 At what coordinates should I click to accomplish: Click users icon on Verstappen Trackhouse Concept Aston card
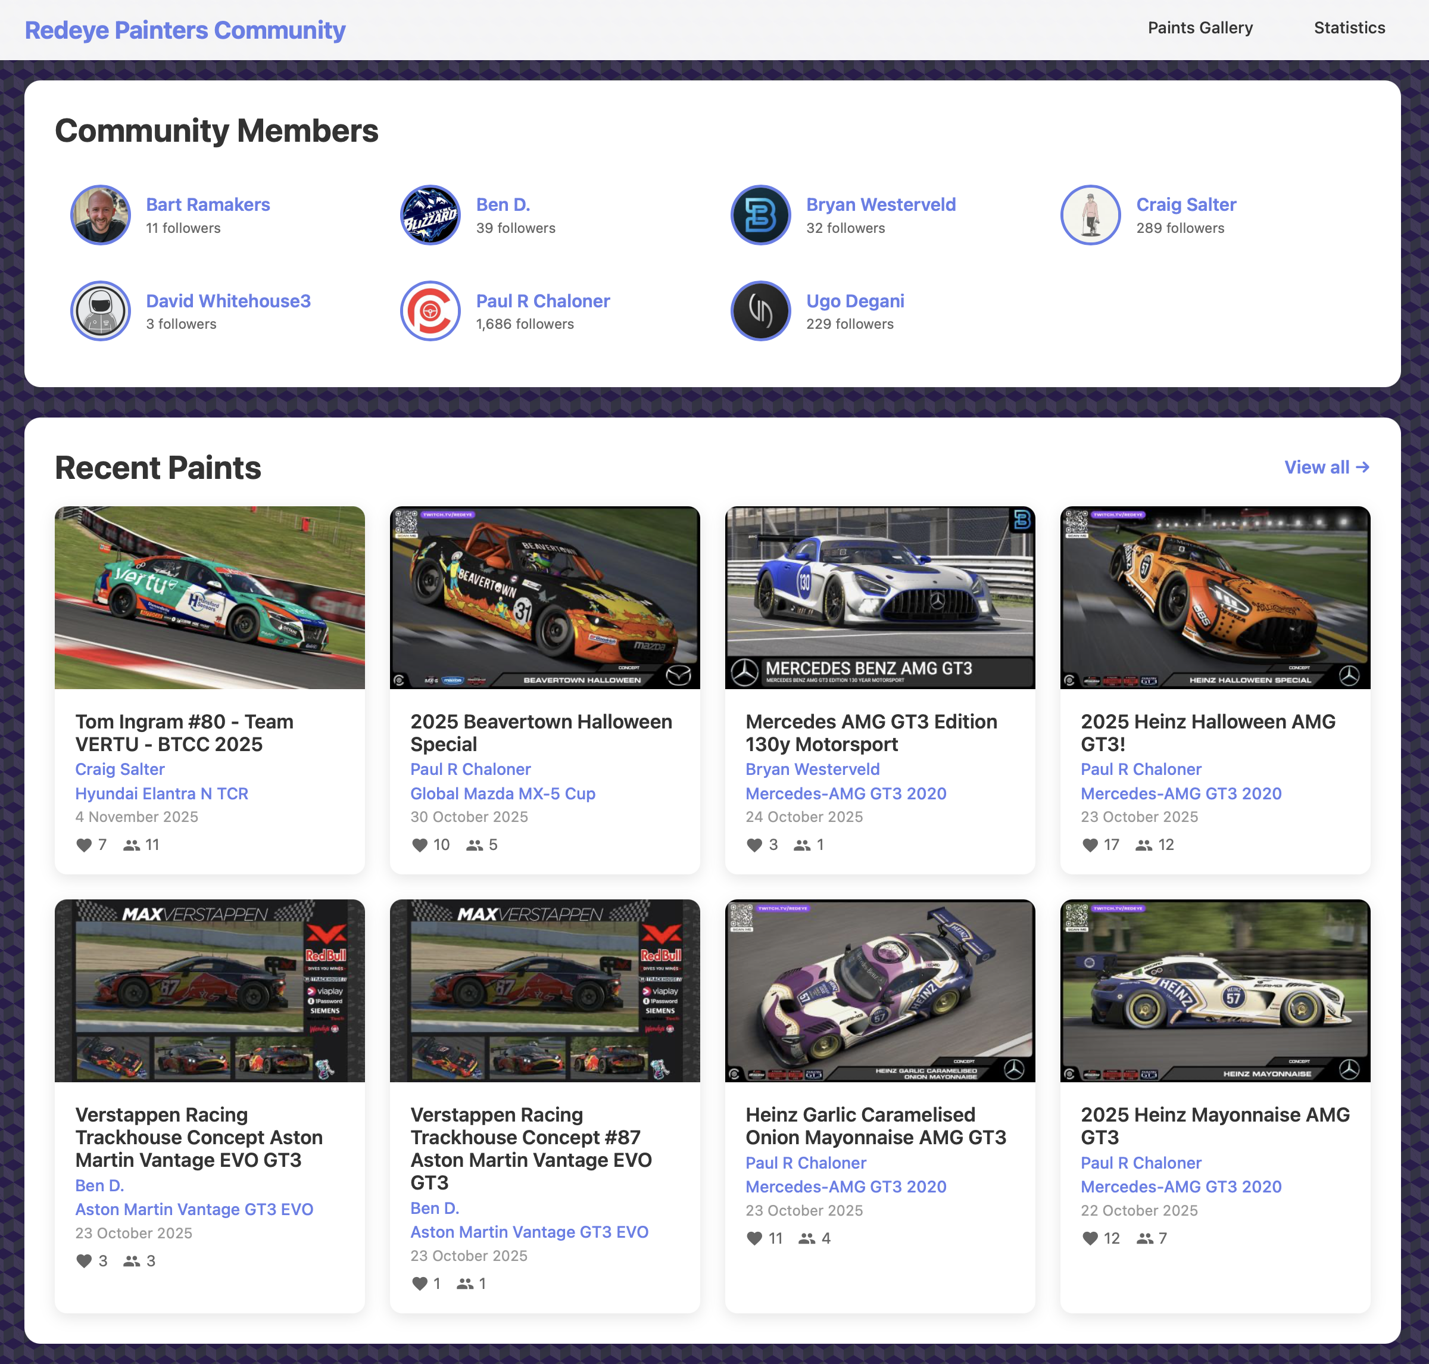pyautogui.click(x=132, y=1261)
